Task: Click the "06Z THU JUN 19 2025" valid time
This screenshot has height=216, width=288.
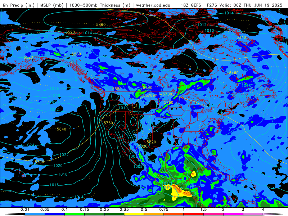Action: pos(258,5)
